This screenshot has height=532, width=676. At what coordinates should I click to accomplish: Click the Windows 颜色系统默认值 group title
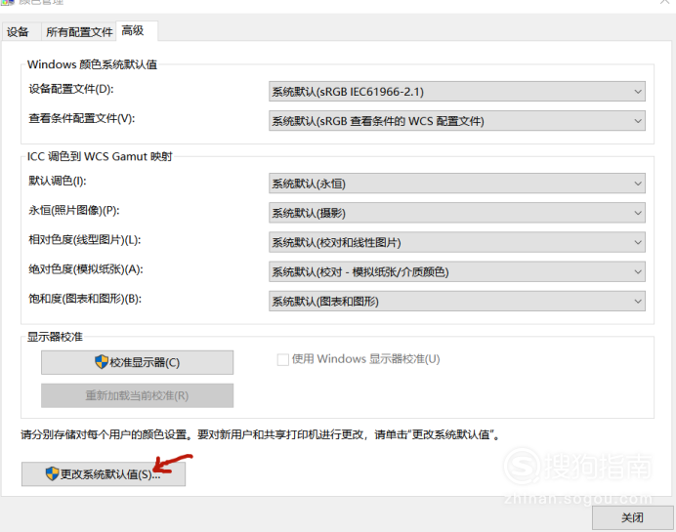92,64
